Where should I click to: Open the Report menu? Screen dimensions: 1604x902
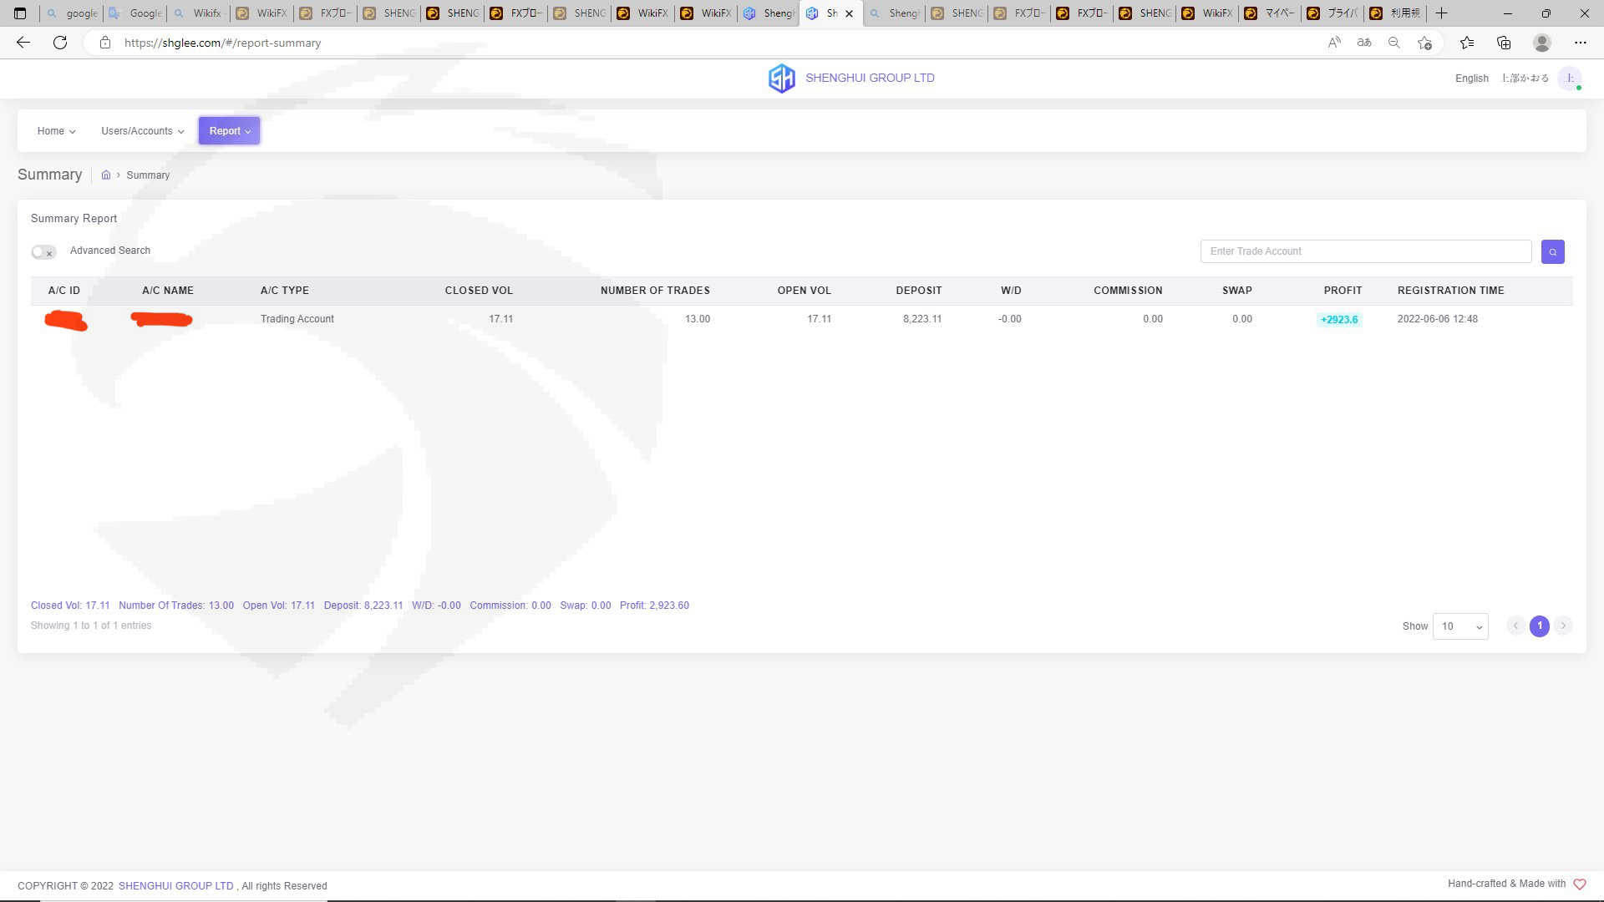[229, 131]
